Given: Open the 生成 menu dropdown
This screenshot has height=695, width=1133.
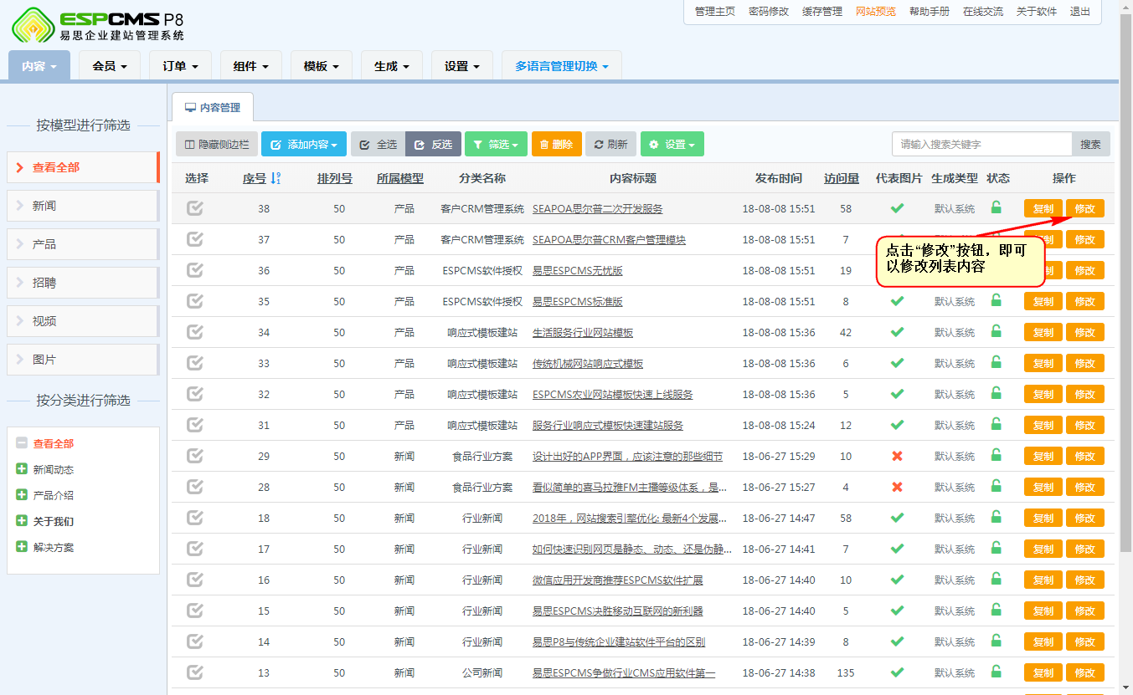Looking at the screenshot, I should (x=392, y=66).
